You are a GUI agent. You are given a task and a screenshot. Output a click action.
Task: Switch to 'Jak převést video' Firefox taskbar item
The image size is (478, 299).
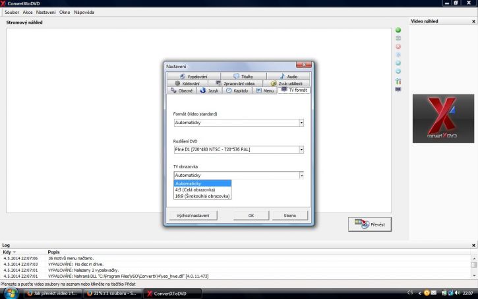(x=53, y=294)
